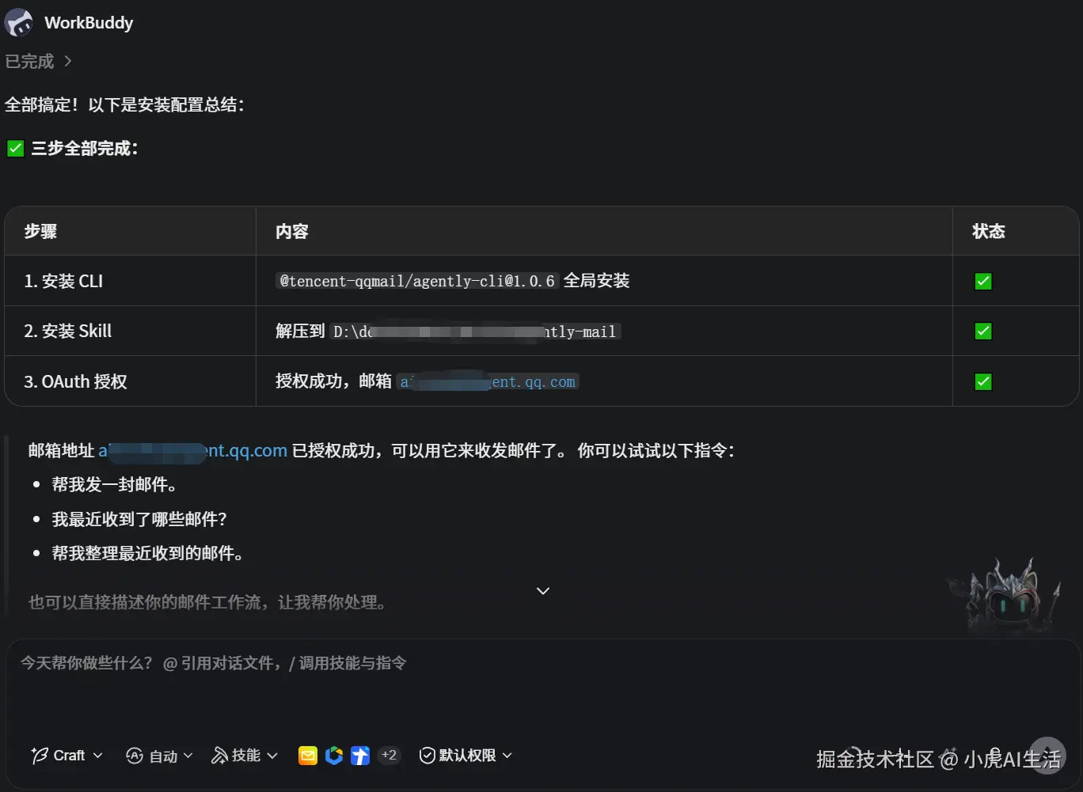Click the @tencent-qqmail/agently-cli@1.0.6 code text
The width and height of the screenshot is (1083, 792).
[417, 281]
